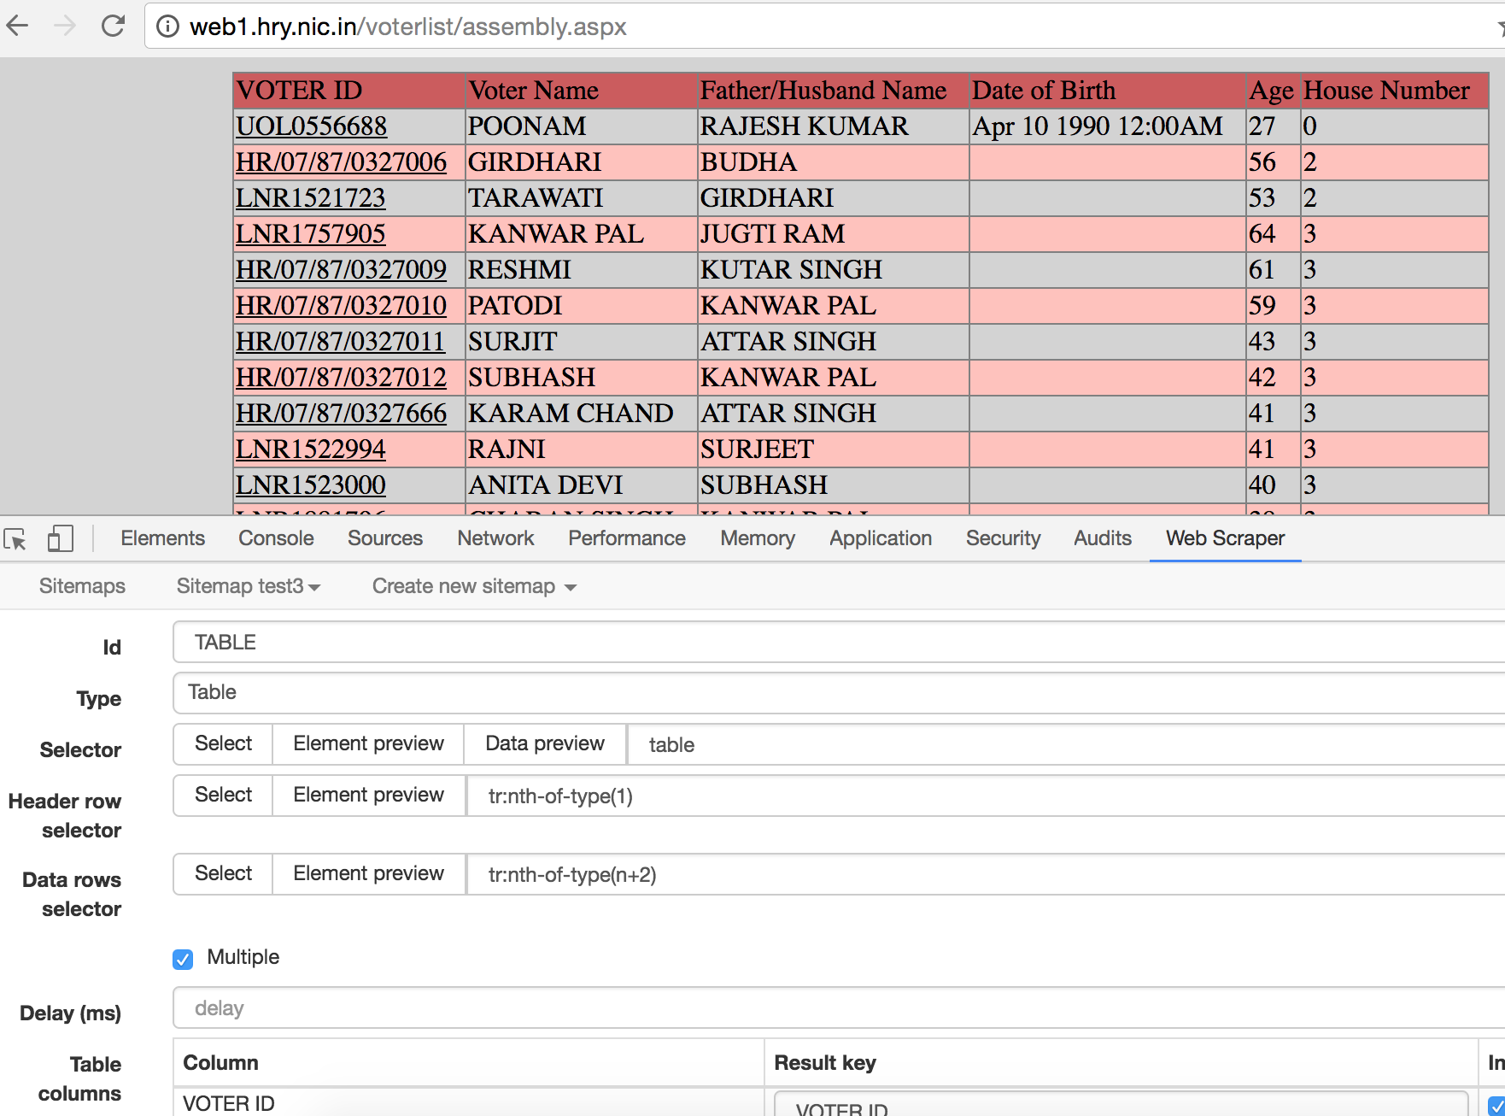Click Element preview for Data rows selector
1505x1116 pixels.
(x=368, y=874)
